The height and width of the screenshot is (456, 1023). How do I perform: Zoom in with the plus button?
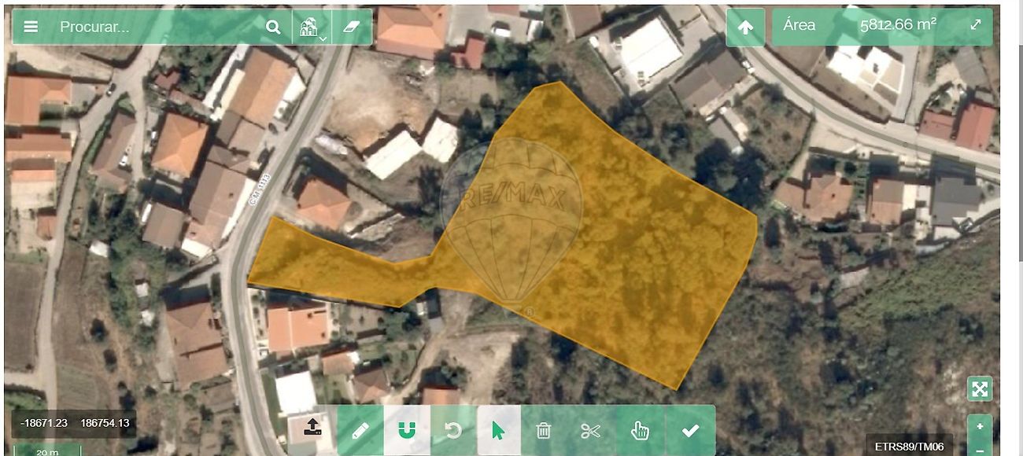pyautogui.click(x=980, y=426)
